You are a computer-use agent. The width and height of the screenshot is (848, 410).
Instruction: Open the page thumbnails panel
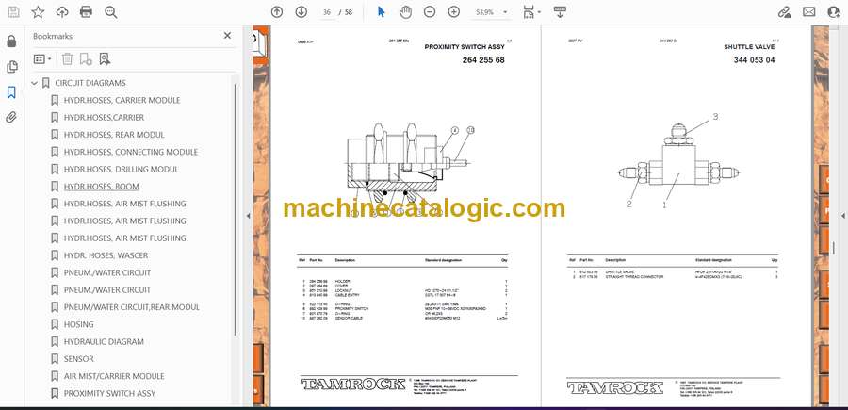pos(11,67)
